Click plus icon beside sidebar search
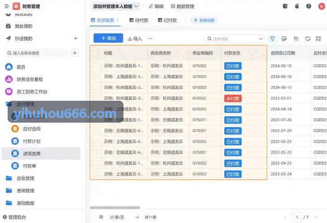 coord(75,53)
